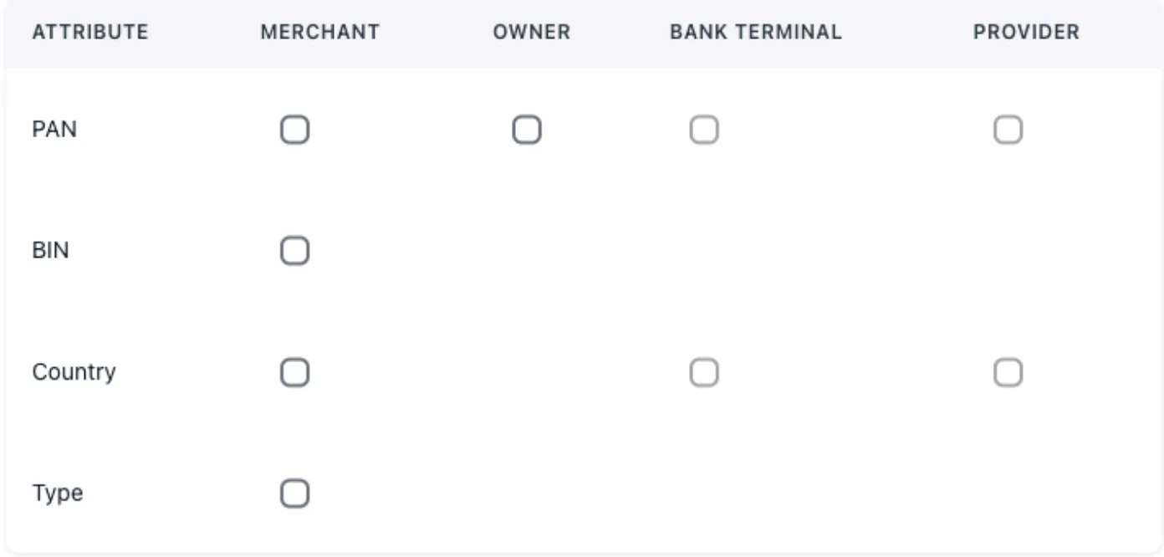
Task: Tick the PAN checkbox for Provider
Action: pos(1008,130)
